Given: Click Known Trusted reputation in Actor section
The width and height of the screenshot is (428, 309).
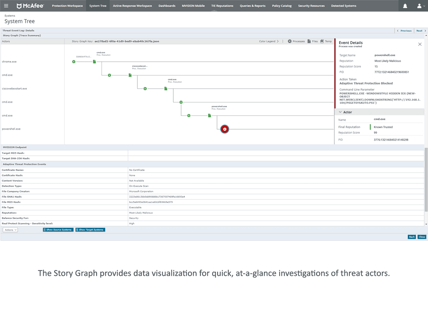Looking at the screenshot, I should pos(383,127).
